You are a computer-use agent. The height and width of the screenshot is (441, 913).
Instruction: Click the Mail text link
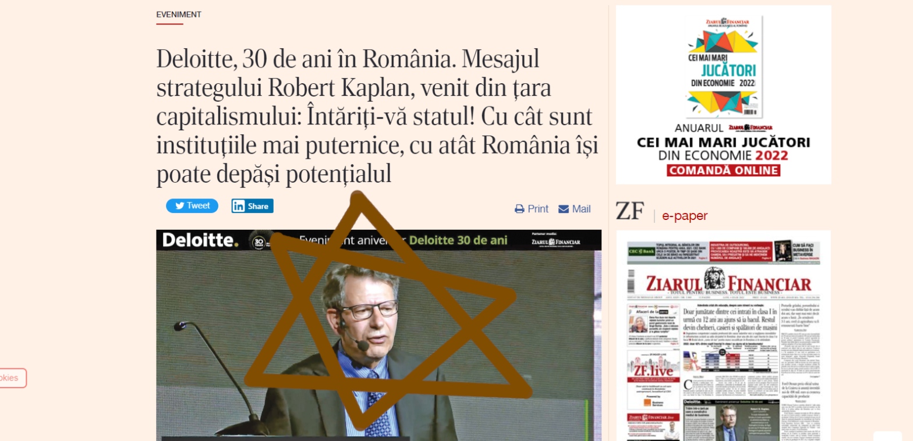pos(581,209)
